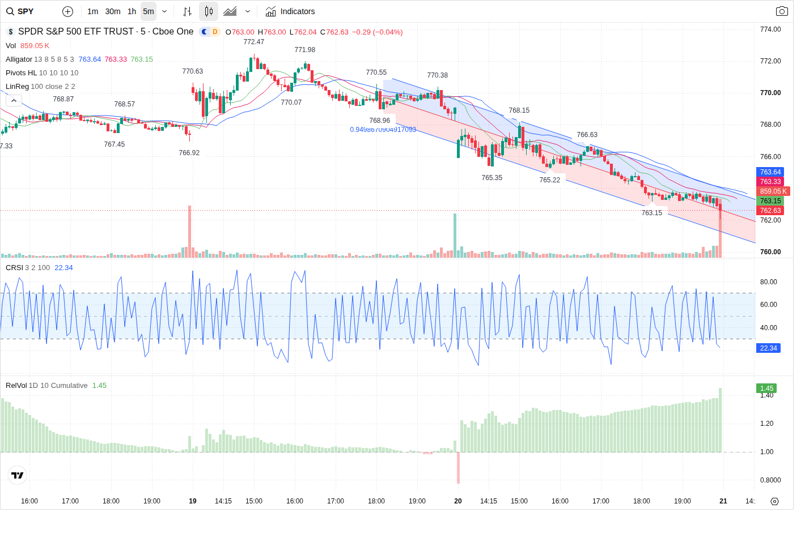This screenshot has width=805, height=538.
Task: Open the chart style dropdown arrow
Action: [248, 11]
